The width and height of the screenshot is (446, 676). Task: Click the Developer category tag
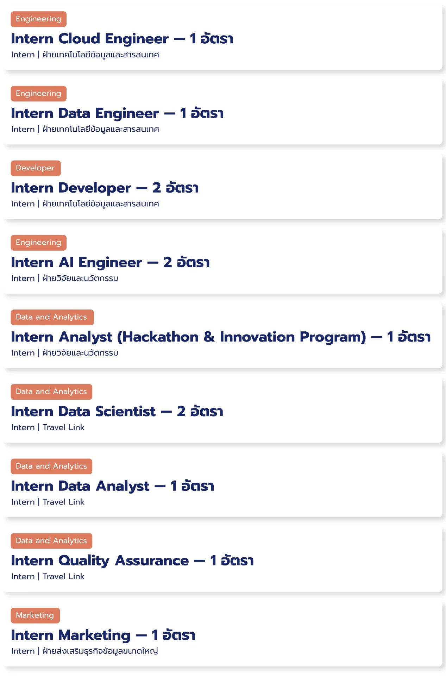36,168
